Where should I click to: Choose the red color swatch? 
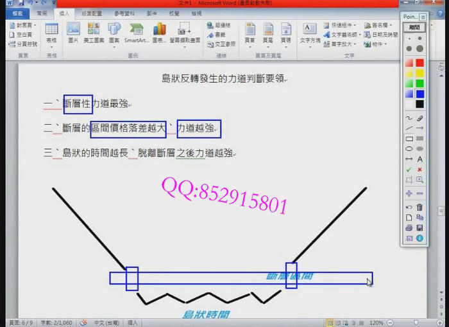click(x=419, y=63)
